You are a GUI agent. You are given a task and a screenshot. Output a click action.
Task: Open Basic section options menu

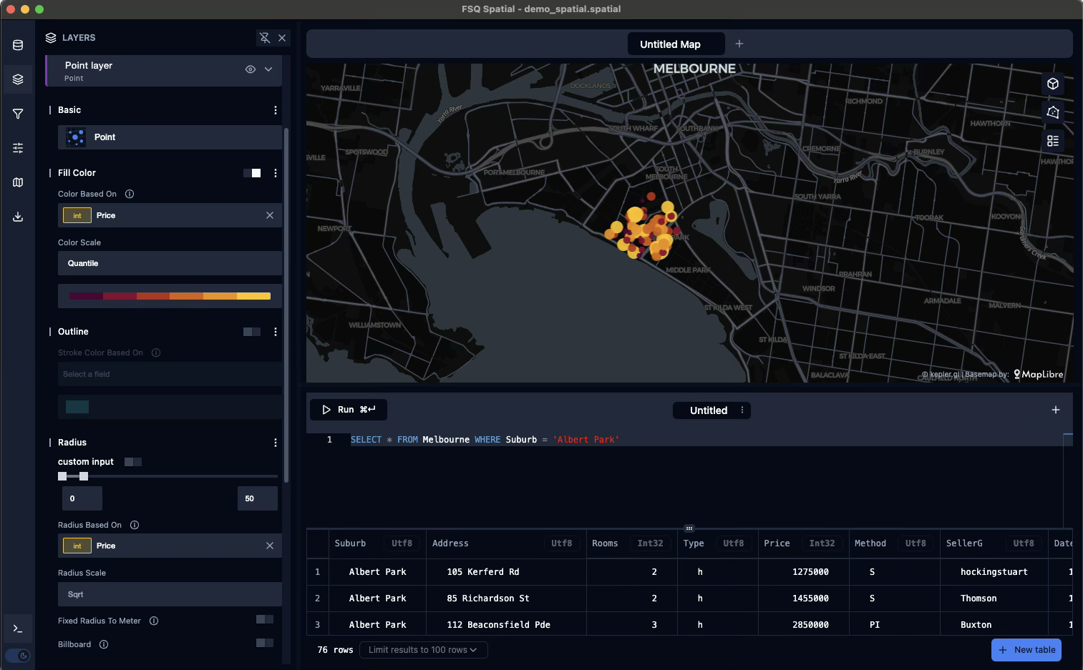(x=276, y=110)
